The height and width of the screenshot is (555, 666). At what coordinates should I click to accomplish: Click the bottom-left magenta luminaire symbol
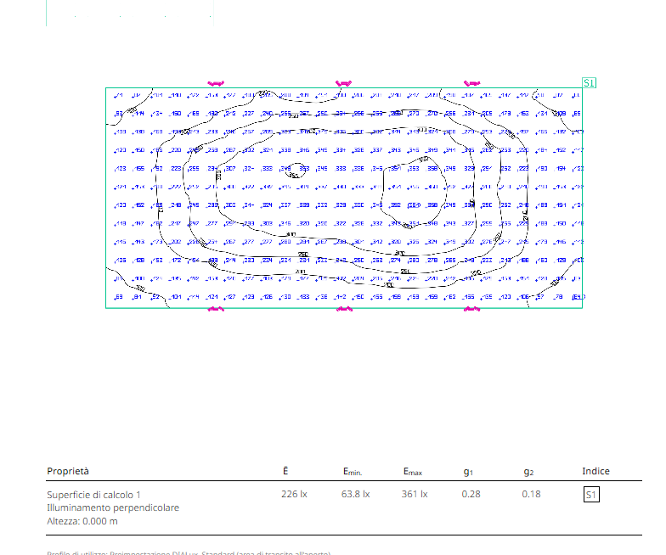[216, 310]
